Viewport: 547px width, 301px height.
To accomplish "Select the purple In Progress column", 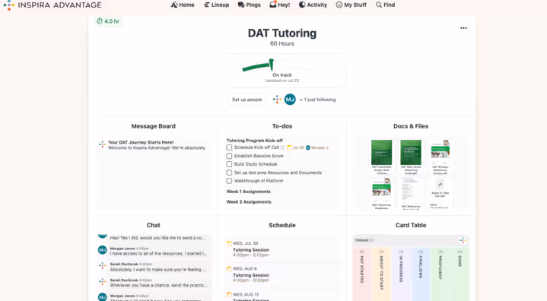I will 401,274.
